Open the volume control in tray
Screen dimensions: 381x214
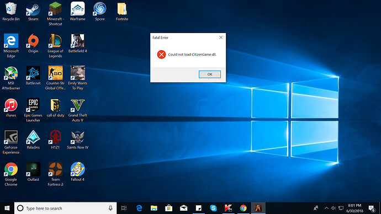[x=334, y=208]
